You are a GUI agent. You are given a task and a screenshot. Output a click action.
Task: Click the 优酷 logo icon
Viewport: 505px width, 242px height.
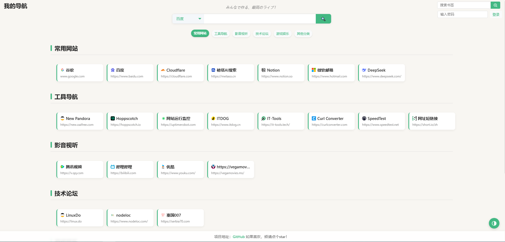click(x=163, y=167)
